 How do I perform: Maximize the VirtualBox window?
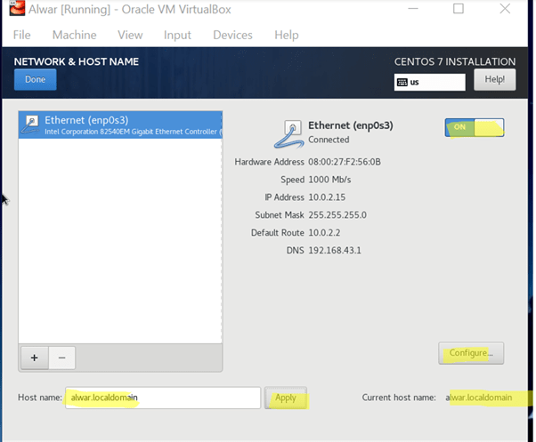click(x=458, y=9)
